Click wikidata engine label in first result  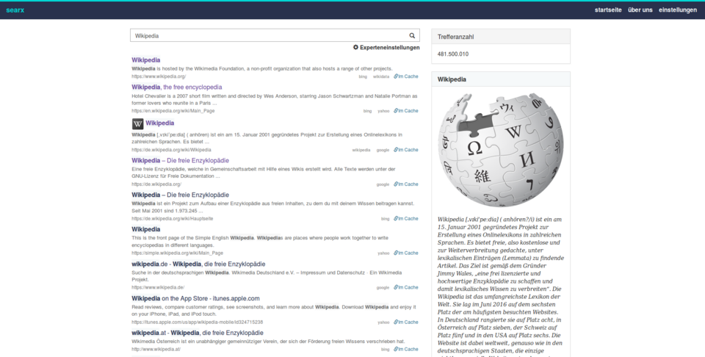click(x=381, y=77)
